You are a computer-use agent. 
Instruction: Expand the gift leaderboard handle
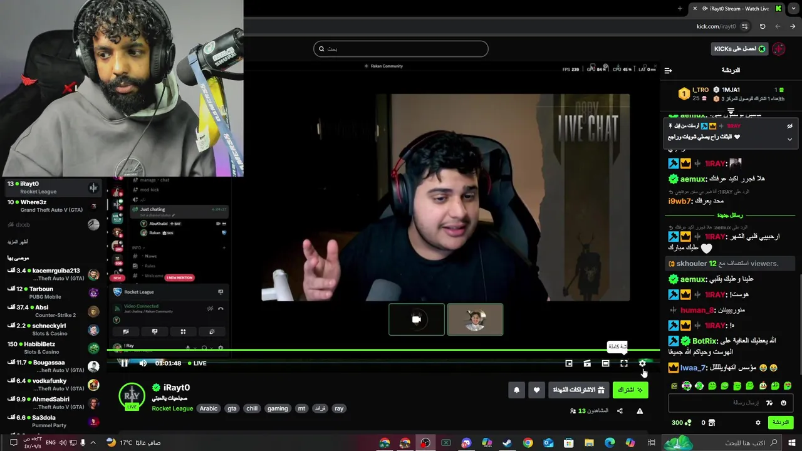[731, 111]
